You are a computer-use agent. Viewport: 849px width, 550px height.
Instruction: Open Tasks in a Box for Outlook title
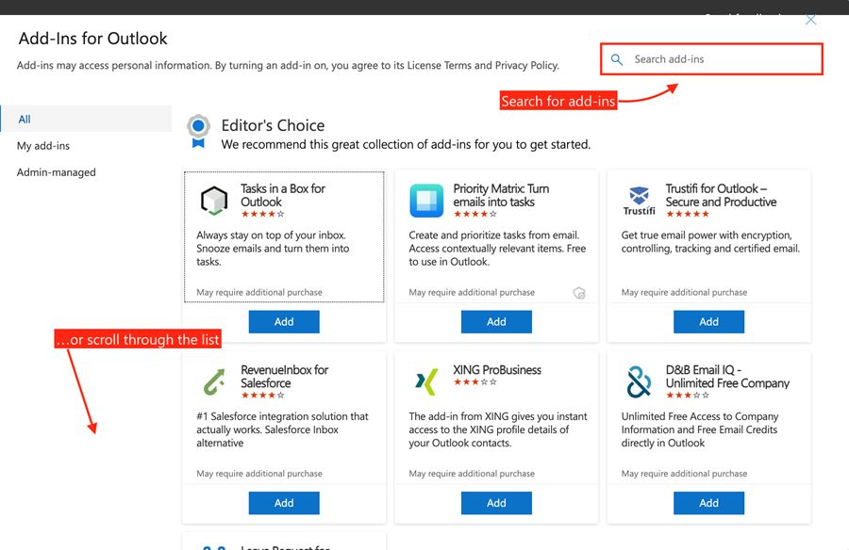point(283,195)
